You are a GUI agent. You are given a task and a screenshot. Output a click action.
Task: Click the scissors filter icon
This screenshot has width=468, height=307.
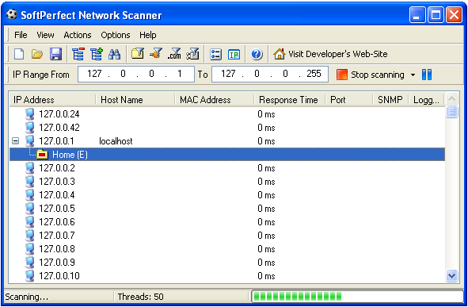coord(192,54)
